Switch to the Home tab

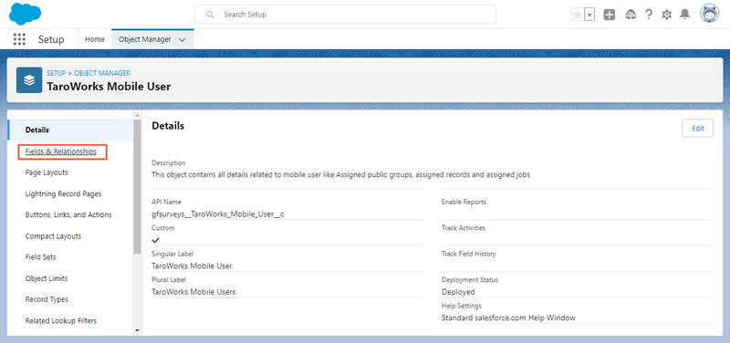[x=95, y=39]
